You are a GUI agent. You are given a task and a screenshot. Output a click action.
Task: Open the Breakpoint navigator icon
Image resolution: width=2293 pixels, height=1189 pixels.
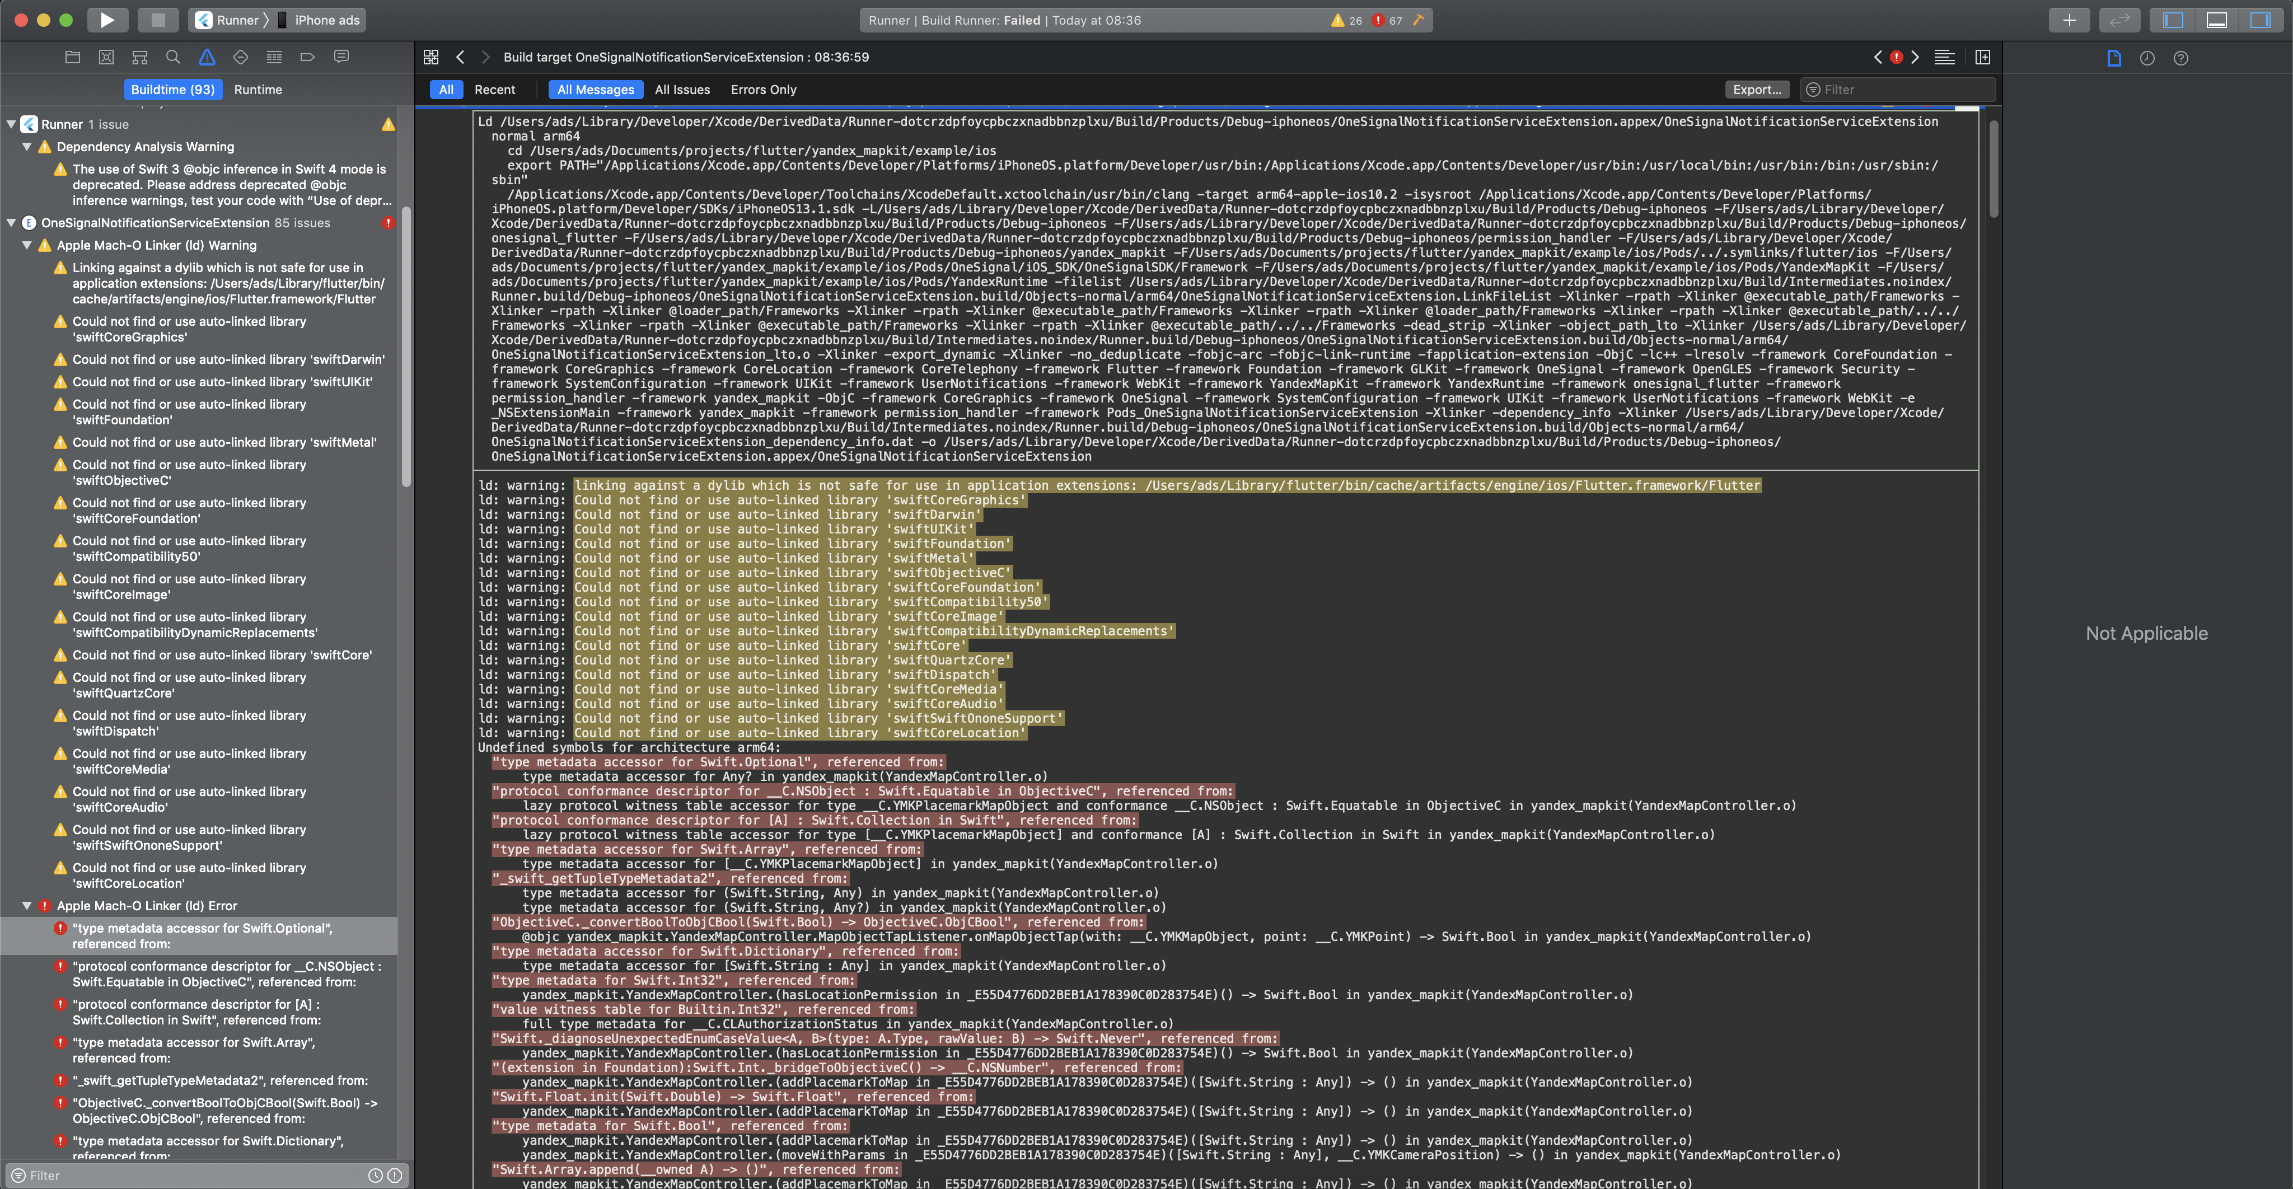click(307, 57)
